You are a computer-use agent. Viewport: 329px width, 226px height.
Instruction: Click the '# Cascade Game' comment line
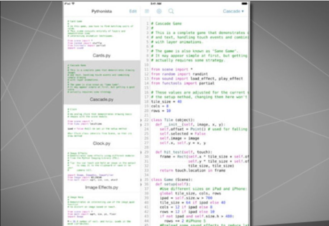coord(166,23)
